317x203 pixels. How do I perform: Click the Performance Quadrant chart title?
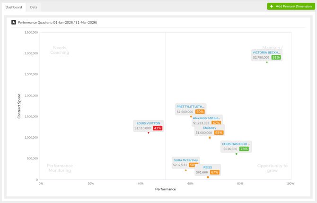coord(57,22)
